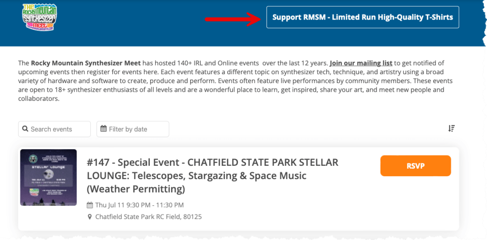The height and width of the screenshot is (240, 487).
Task: Click the magnifying glass search icon
Action: tap(25, 129)
